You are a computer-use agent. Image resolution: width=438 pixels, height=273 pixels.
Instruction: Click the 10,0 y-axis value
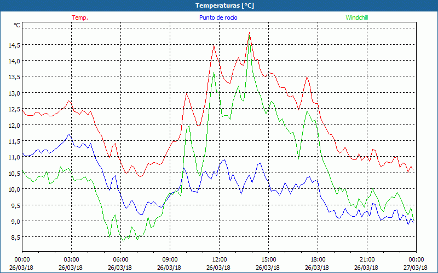click(15, 189)
